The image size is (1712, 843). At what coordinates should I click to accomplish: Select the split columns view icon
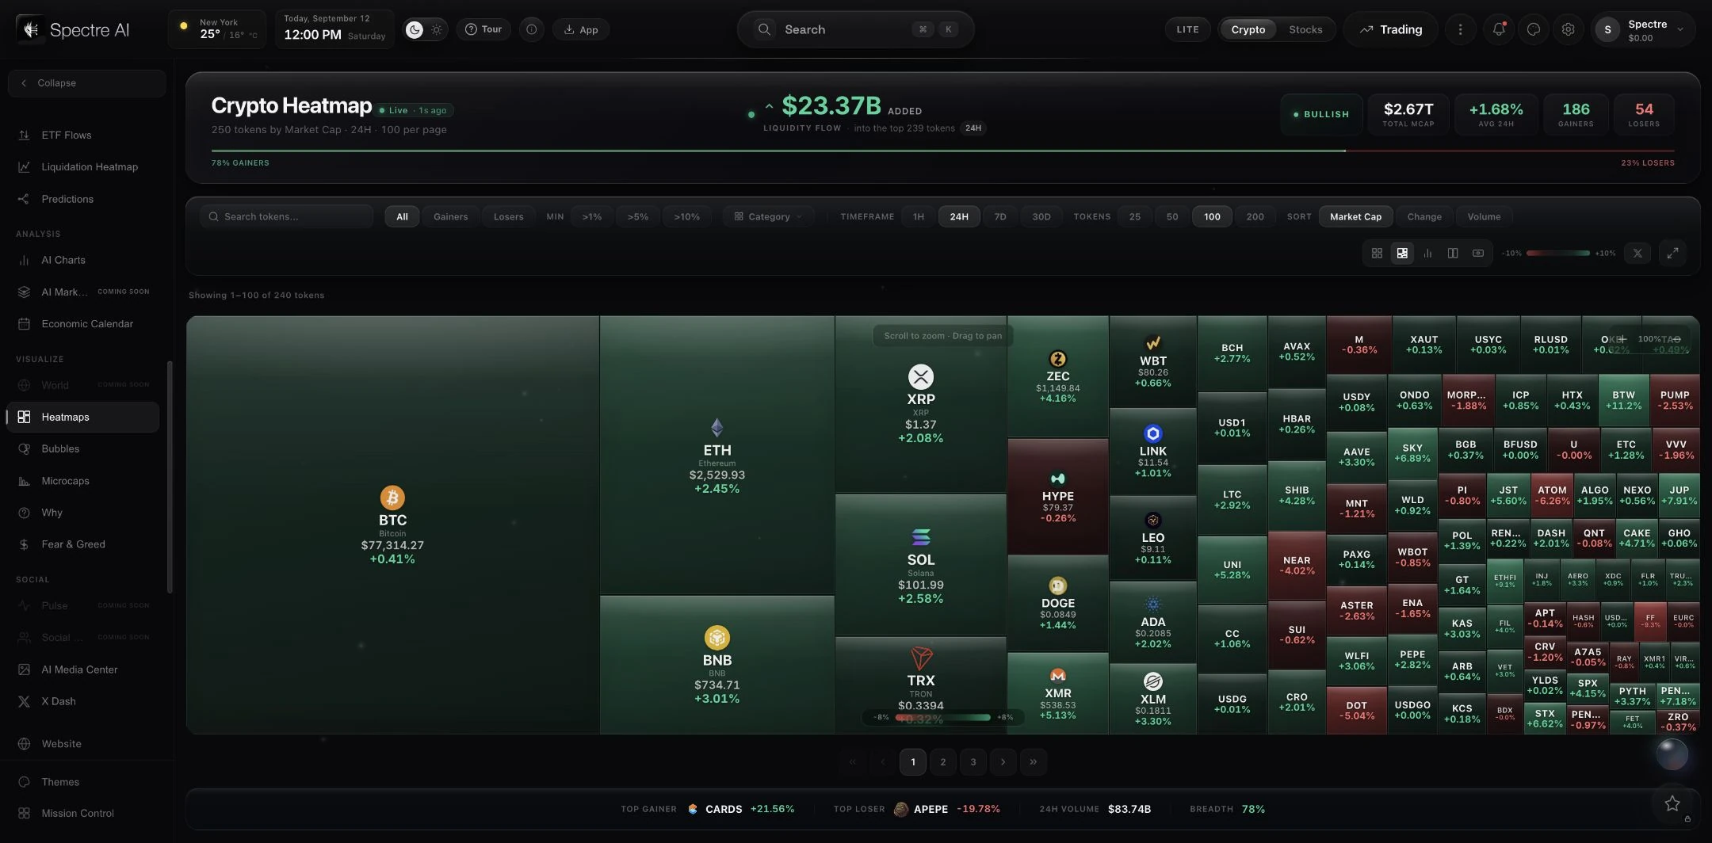coord(1453,253)
